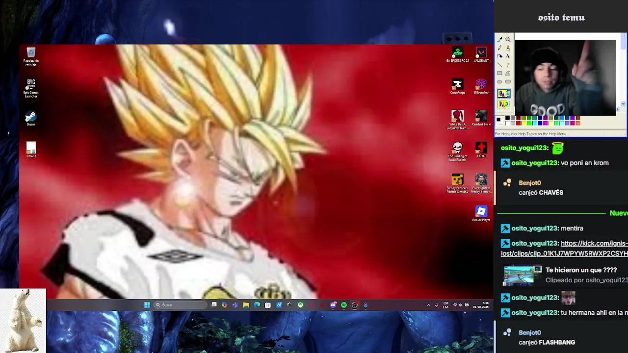
Task: Click the tray volume speaker icon
Action: click(x=461, y=305)
